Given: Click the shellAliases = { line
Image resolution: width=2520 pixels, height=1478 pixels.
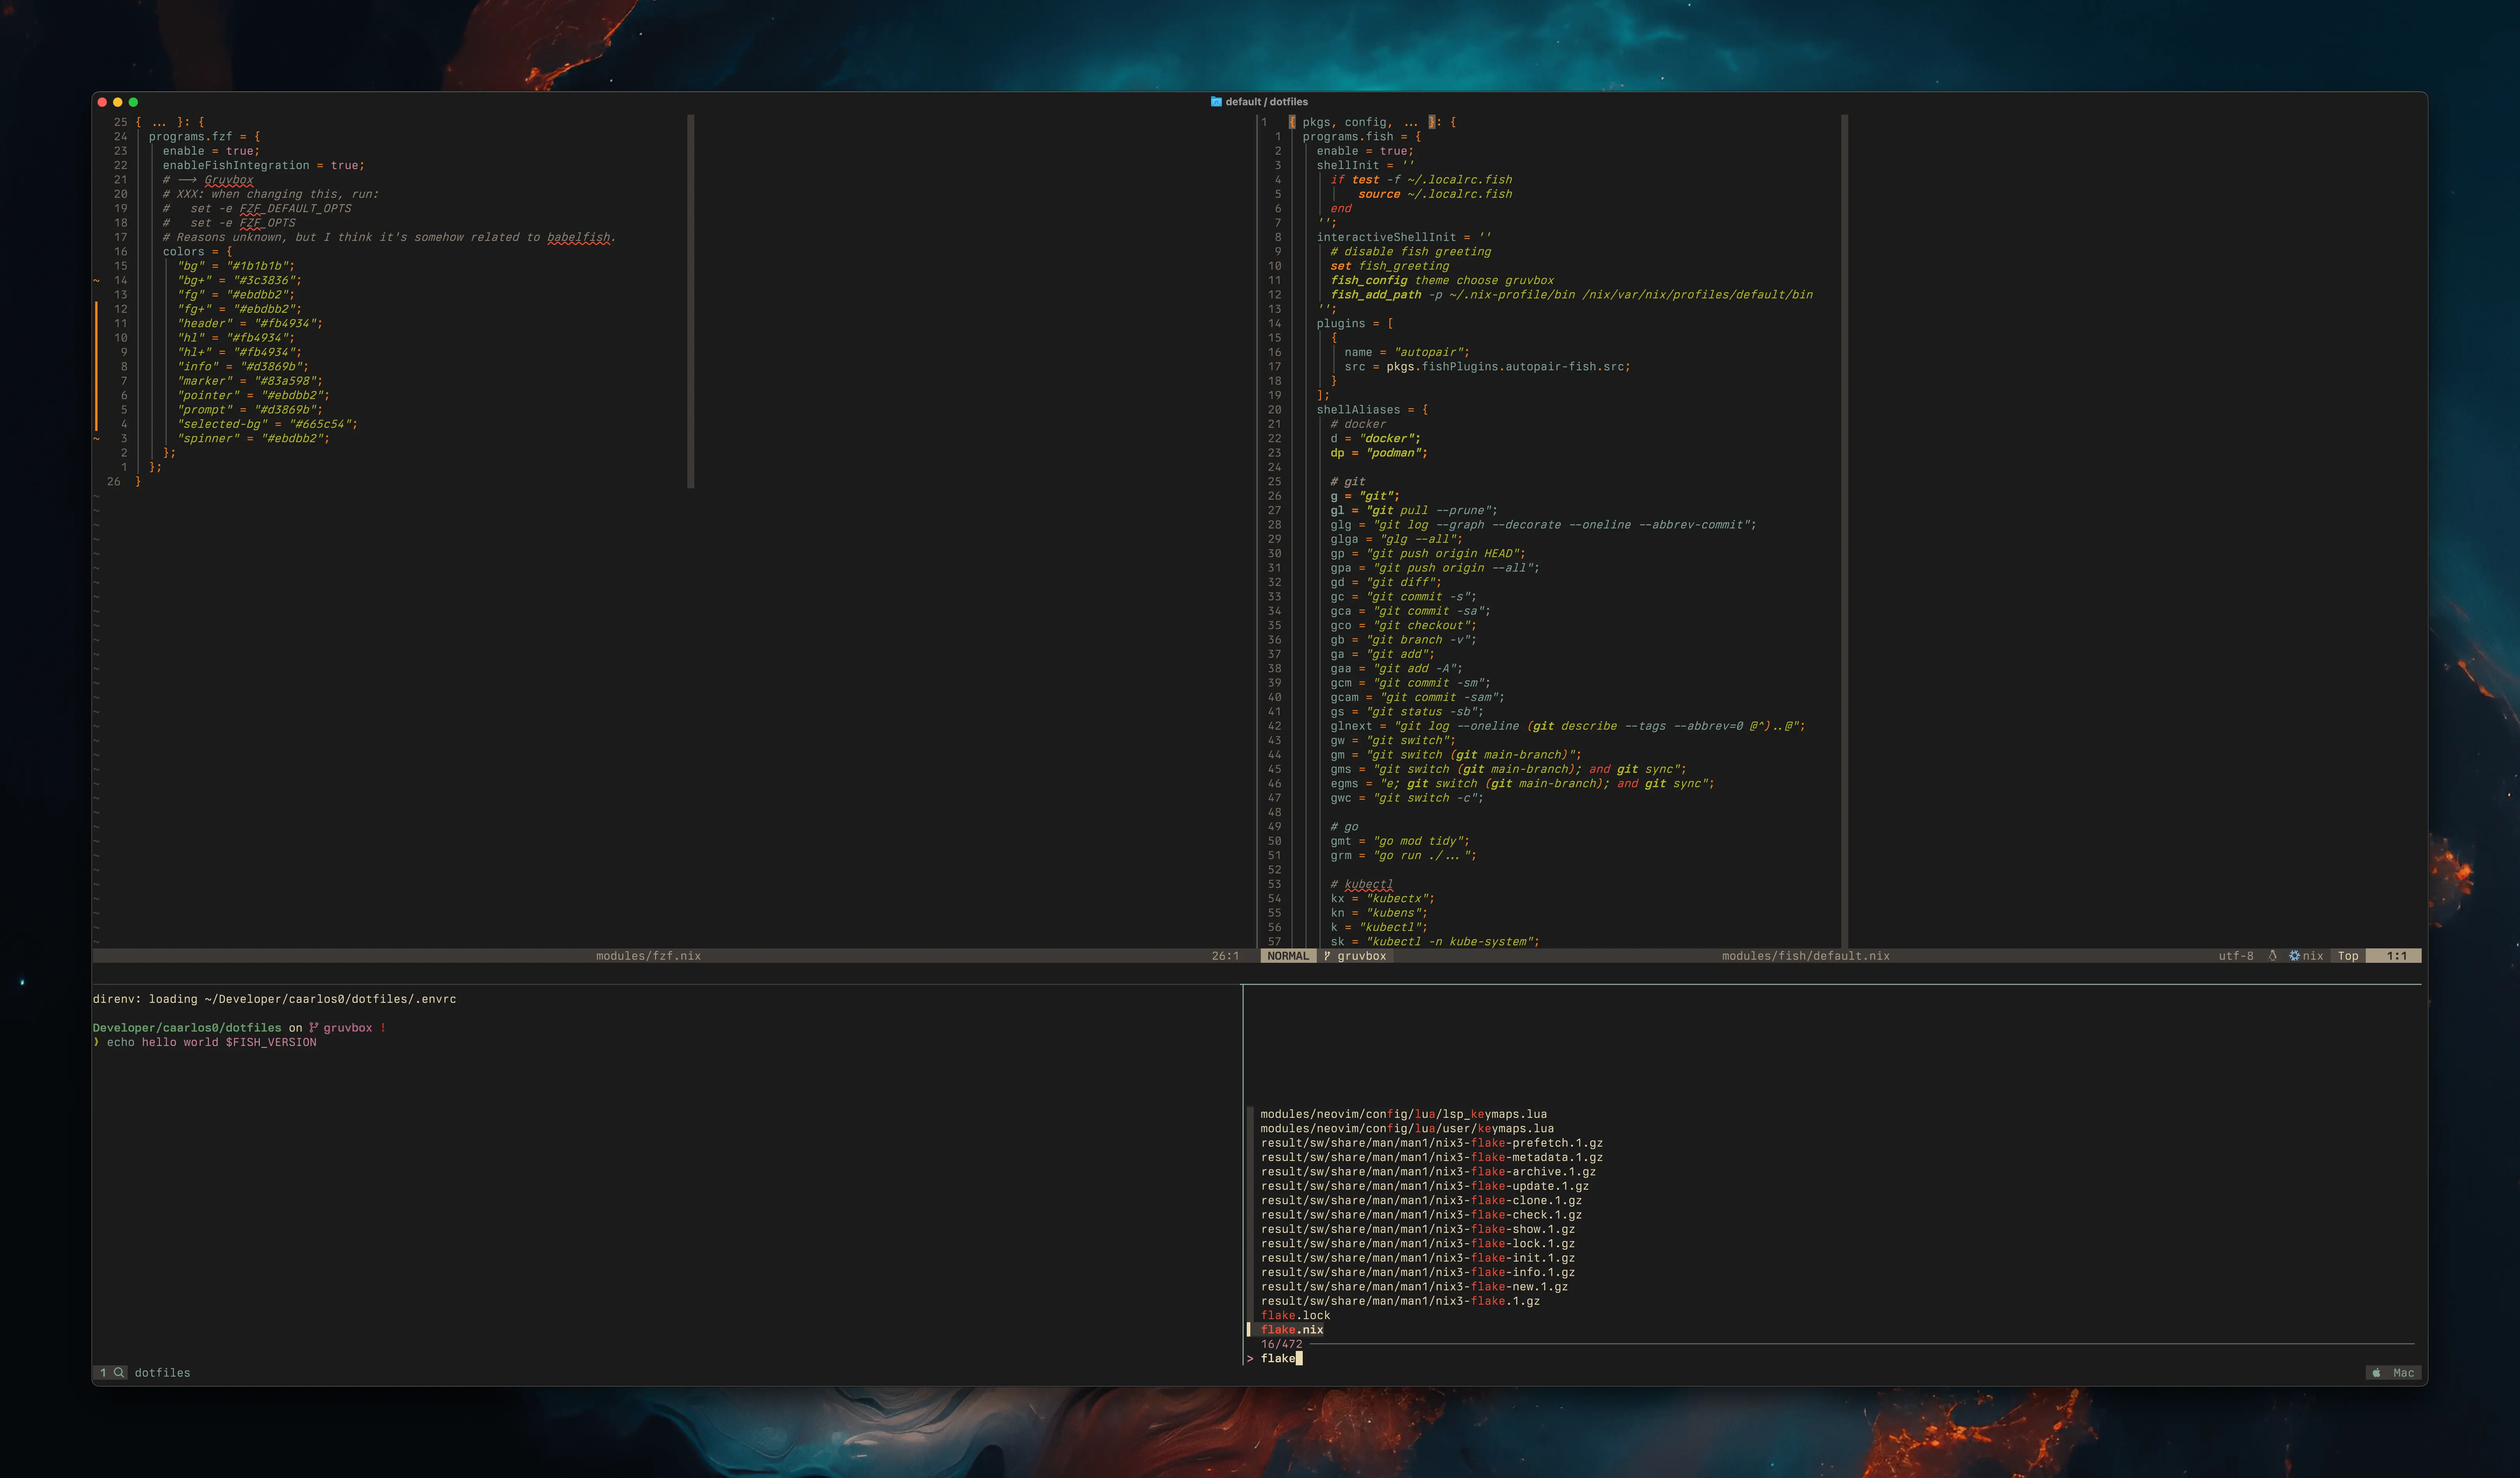Looking at the screenshot, I should click(x=1372, y=410).
